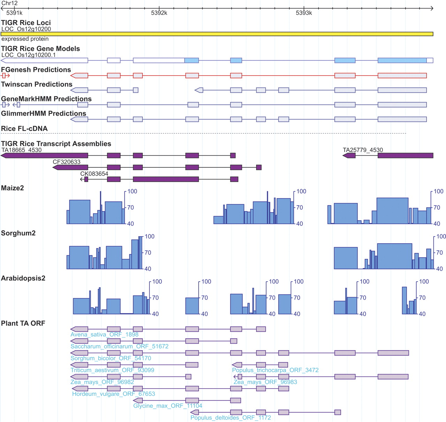This screenshot has height=422, width=446.
Task: Open the Zea_mays_ORF_96982 link
Action: pyautogui.click(x=102, y=382)
